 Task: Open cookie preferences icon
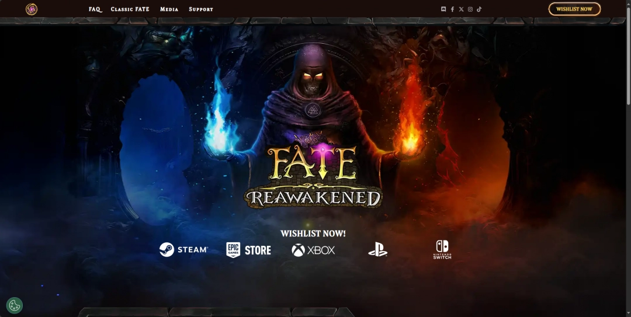pyautogui.click(x=15, y=305)
